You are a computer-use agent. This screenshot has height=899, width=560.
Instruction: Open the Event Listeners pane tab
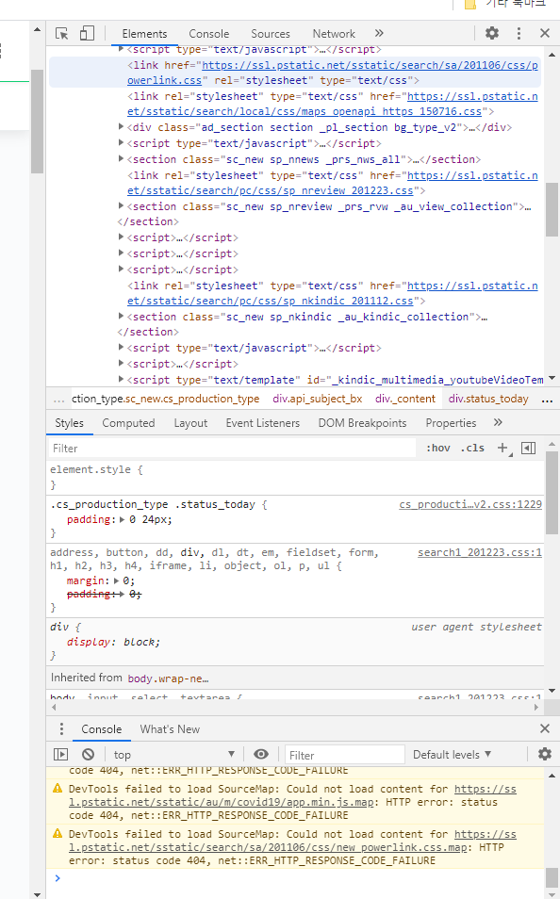(x=263, y=423)
